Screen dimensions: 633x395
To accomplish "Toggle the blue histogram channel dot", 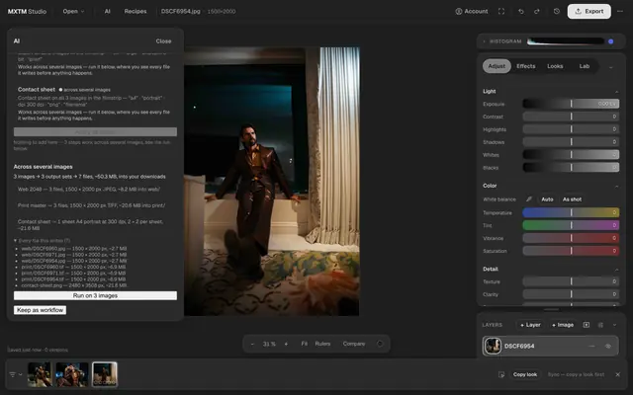I will 611,41.
